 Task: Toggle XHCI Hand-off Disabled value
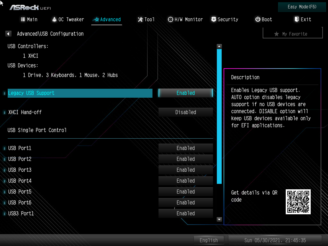click(x=185, y=112)
